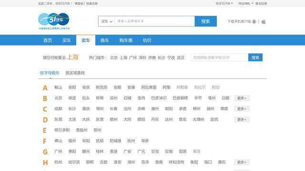Click the Android client download icon
Screen dimensions: 305x171
[254, 21]
